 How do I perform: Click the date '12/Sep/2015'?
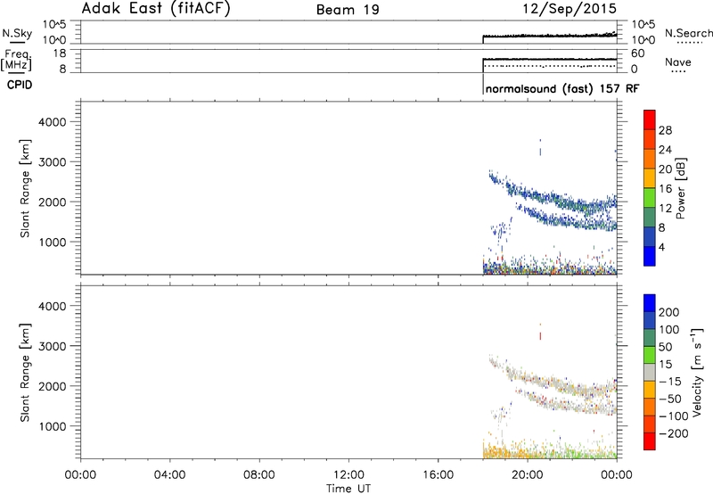(570, 9)
